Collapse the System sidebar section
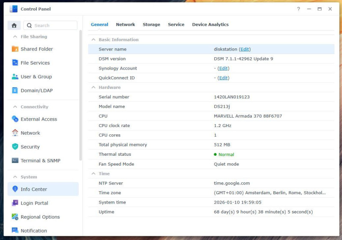The height and width of the screenshot is (240, 342). tap(15, 177)
